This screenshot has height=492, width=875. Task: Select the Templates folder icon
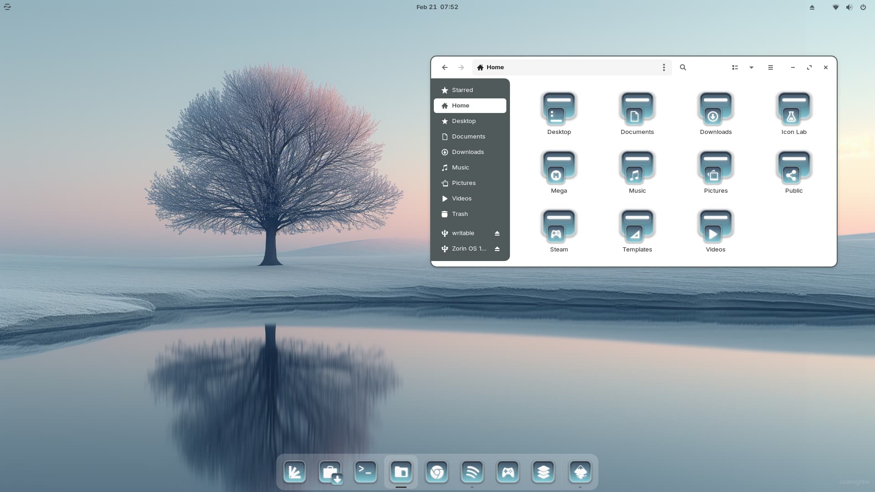click(x=637, y=226)
